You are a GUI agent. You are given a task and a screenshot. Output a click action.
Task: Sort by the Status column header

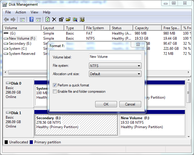[121, 28]
